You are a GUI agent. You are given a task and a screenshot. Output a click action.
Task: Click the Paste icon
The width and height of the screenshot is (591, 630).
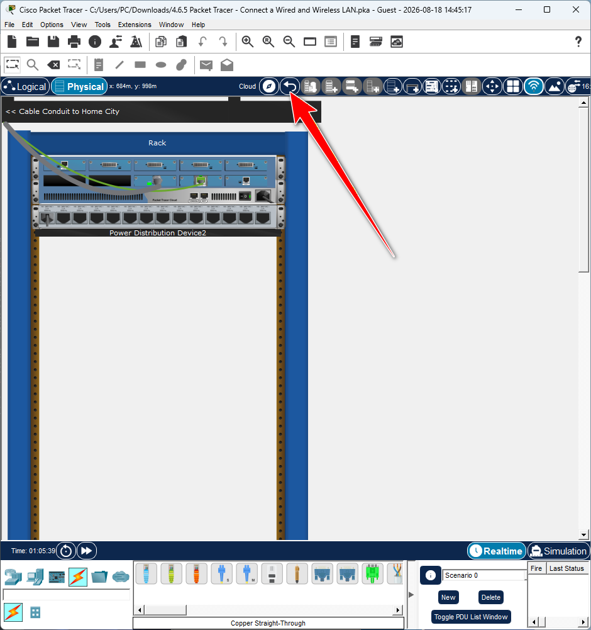pos(182,42)
